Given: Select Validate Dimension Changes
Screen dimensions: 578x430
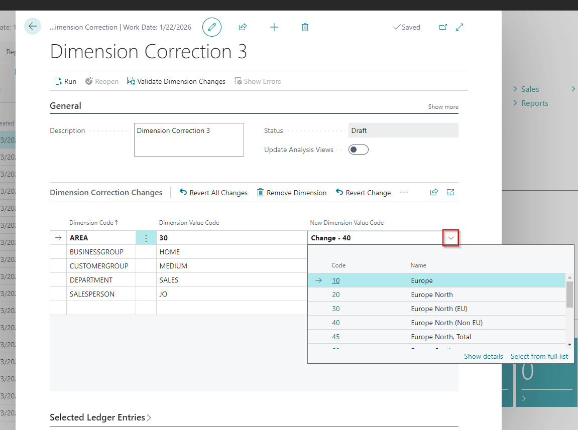Looking at the screenshot, I should pos(176,81).
